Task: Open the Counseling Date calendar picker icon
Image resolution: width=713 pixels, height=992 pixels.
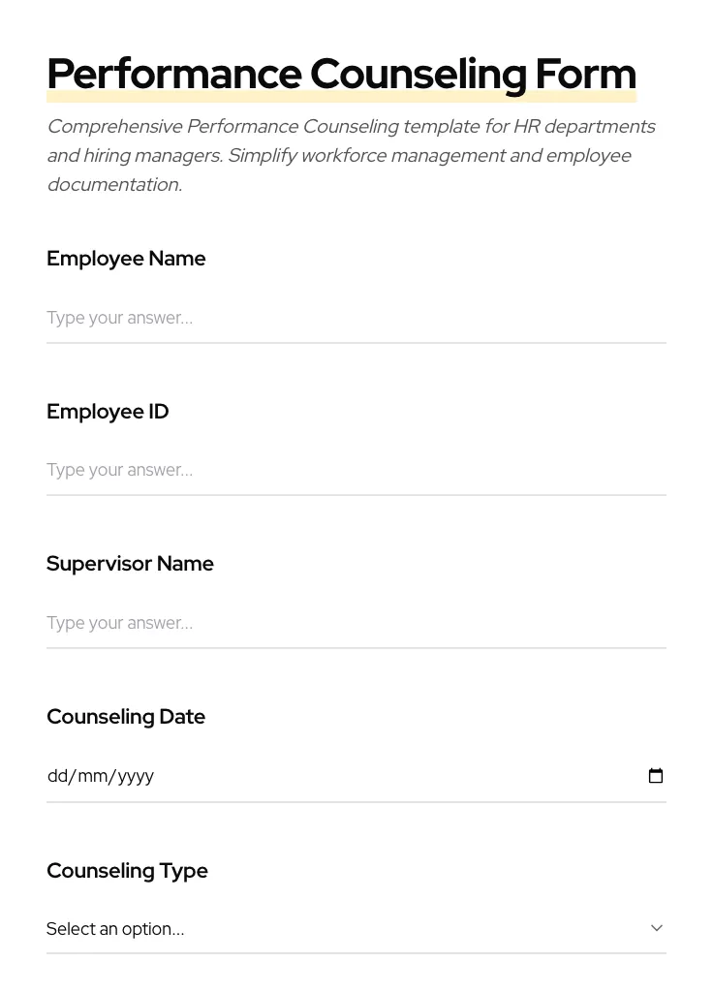Action: click(656, 776)
